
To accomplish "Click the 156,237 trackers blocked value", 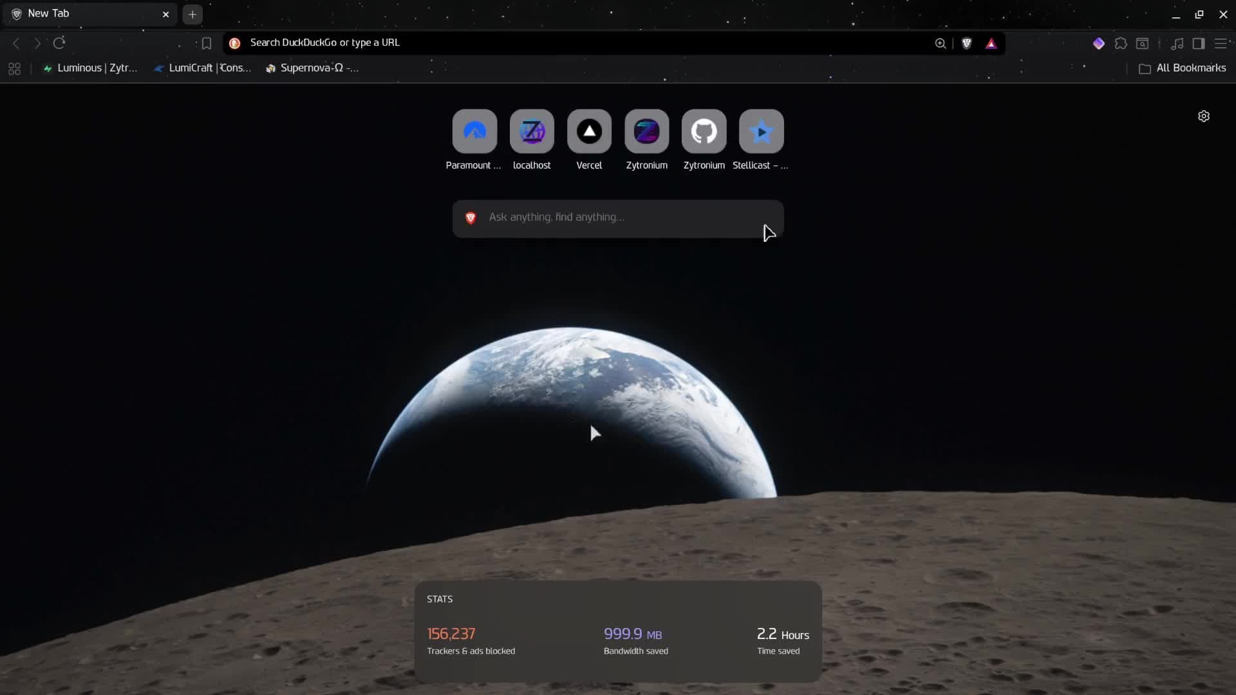I will 451,634.
